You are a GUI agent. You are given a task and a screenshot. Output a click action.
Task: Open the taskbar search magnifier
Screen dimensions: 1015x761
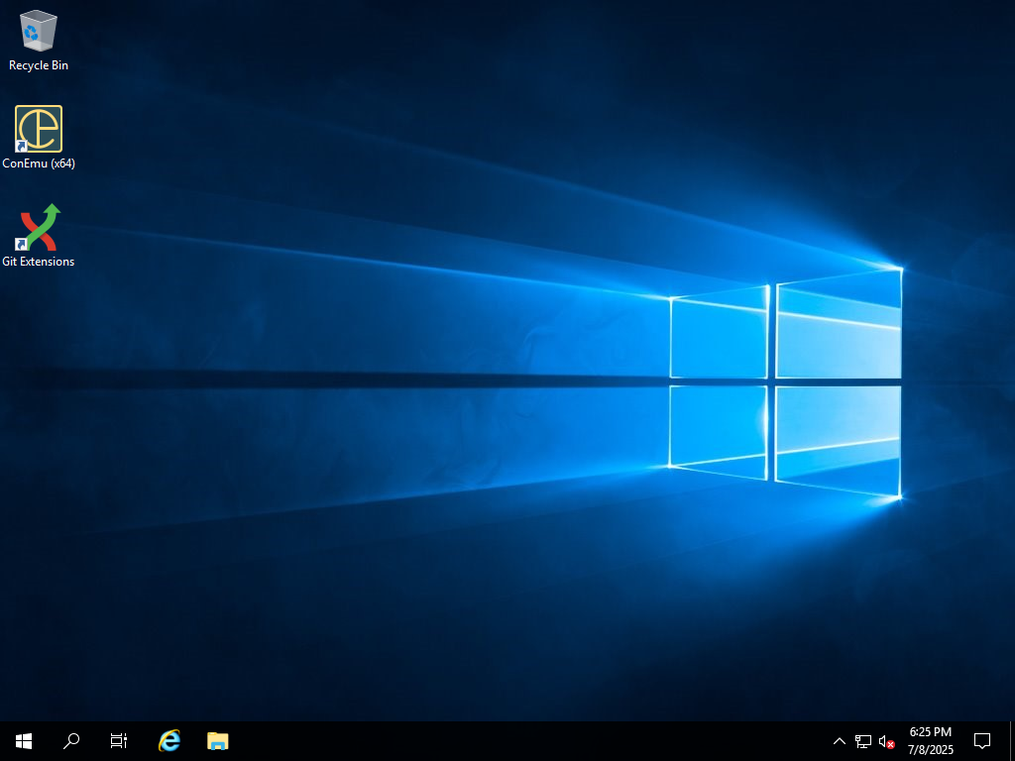(x=71, y=741)
